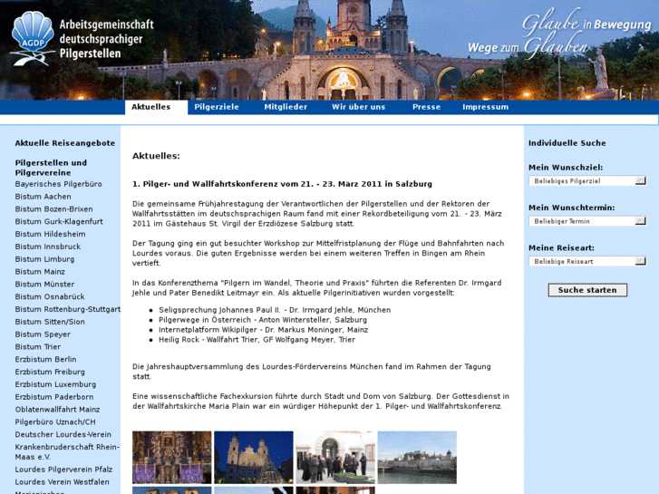Open Bistum Sitten/Sion link
Image resolution: width=659 pixels, height=494 pixels.
(50, 322)
